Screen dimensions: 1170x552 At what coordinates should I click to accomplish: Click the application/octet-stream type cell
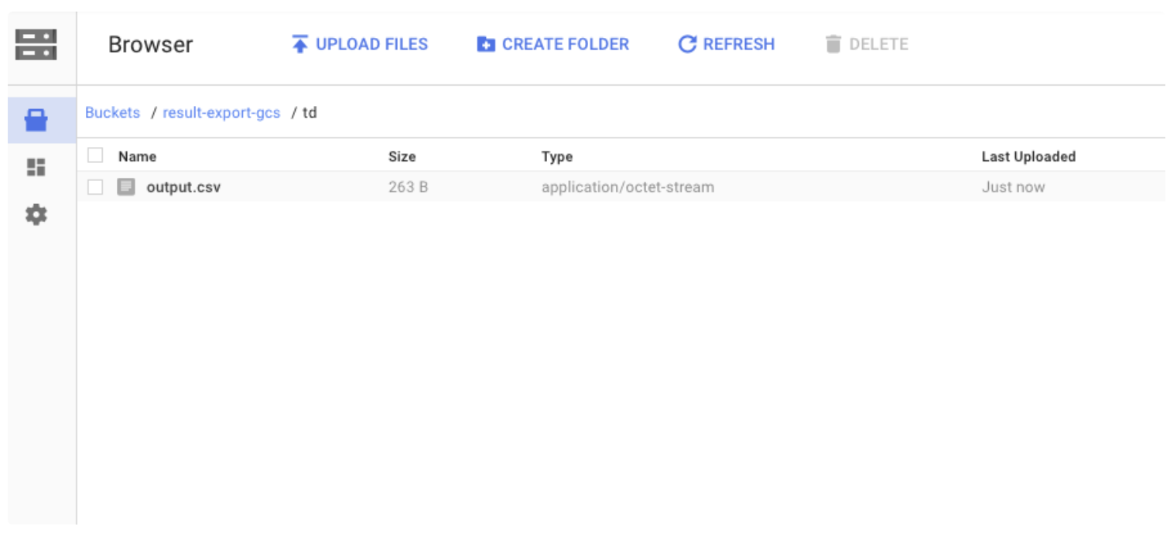pos(628,187)
